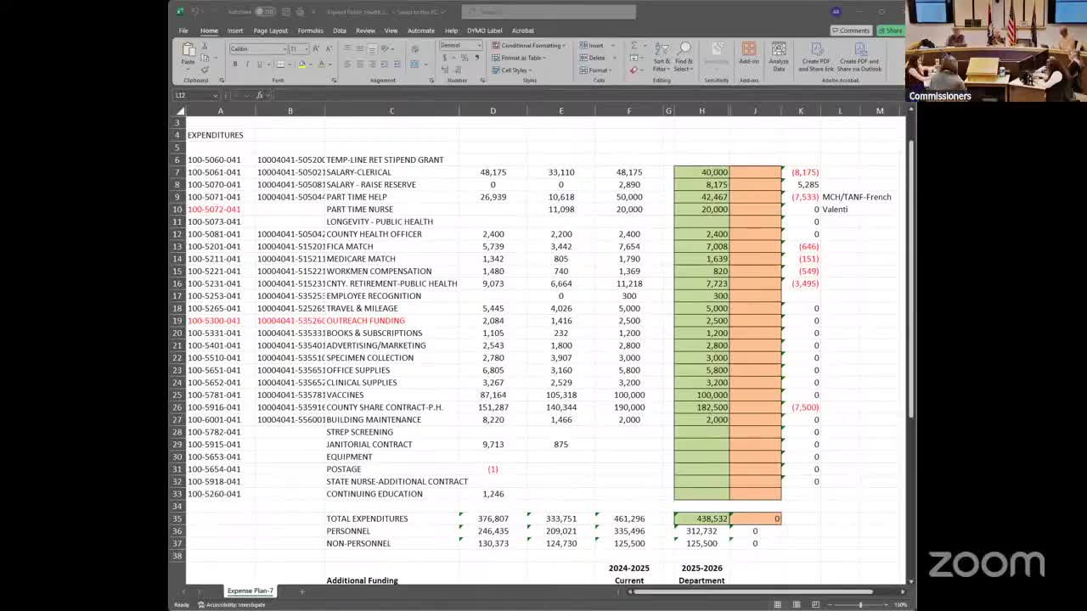Click the green Share button

(x=890, y=31)
